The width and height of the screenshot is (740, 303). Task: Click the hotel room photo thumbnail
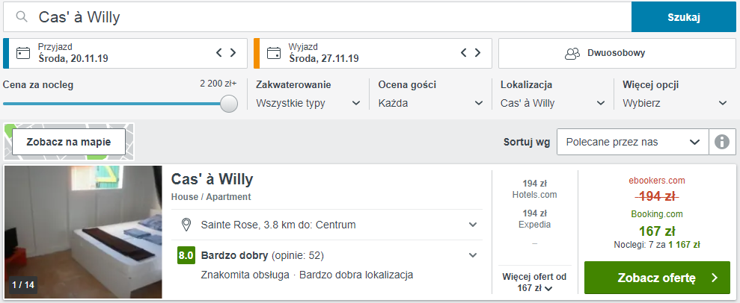tap(83, 232)
